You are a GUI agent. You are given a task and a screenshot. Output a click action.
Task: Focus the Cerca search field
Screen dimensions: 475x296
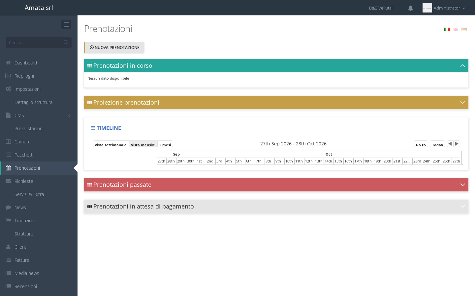click(x=39, y=42)
